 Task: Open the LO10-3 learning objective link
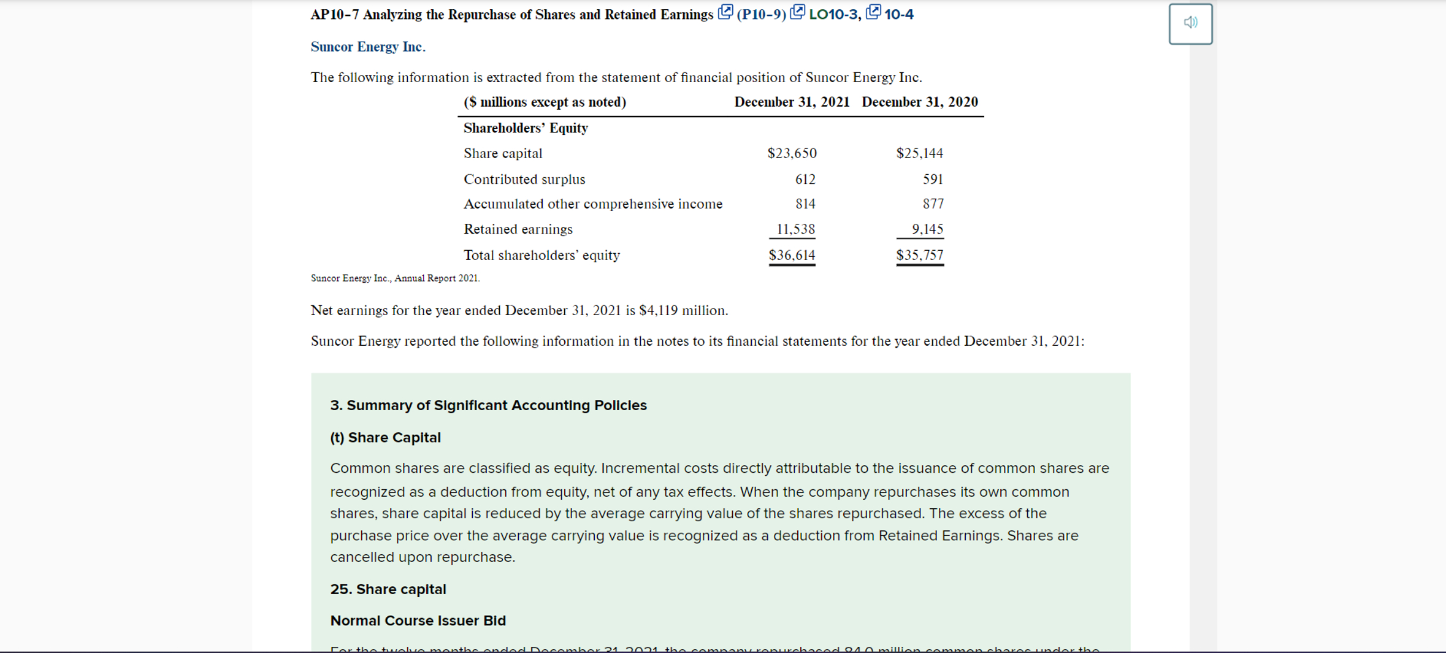[835, 14]
